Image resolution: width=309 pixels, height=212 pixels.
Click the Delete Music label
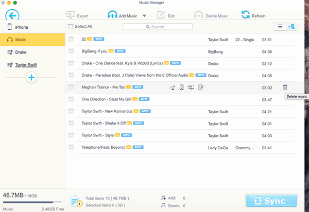click(217, 16)
